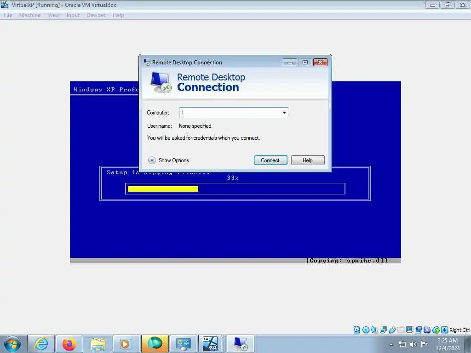The image size is (471, 353).
Task: Expand Show Options in Remote Desktop Connection
Action: 168,160
